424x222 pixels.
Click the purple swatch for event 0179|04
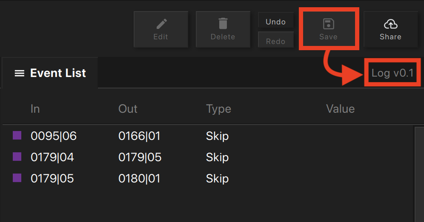click(x=17, y=157)
